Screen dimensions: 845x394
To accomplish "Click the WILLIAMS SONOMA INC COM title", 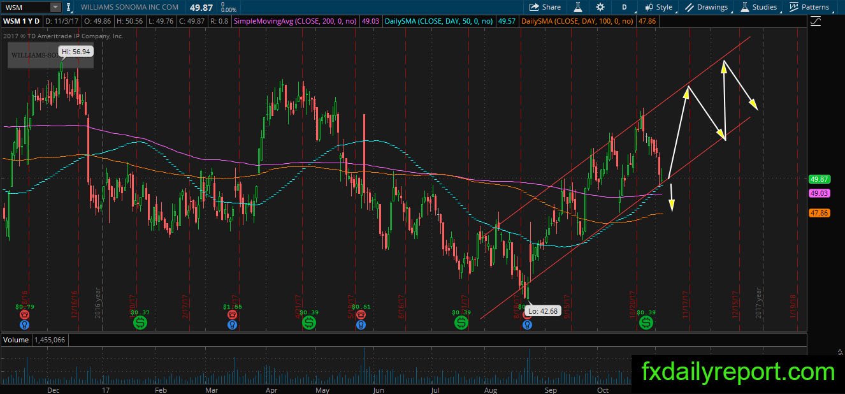I will [131, 7].
